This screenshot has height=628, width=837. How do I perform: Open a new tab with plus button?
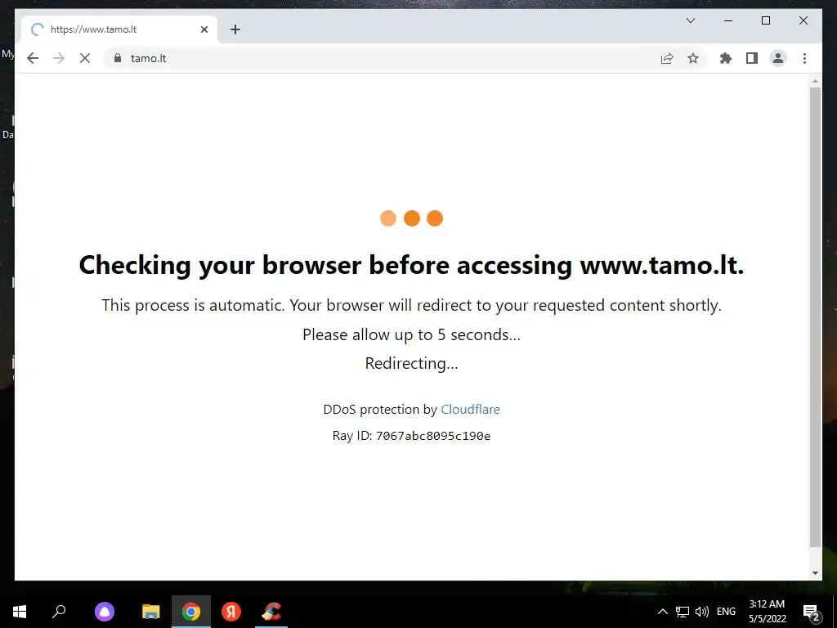pyautogui.click(x=235, y=29)
